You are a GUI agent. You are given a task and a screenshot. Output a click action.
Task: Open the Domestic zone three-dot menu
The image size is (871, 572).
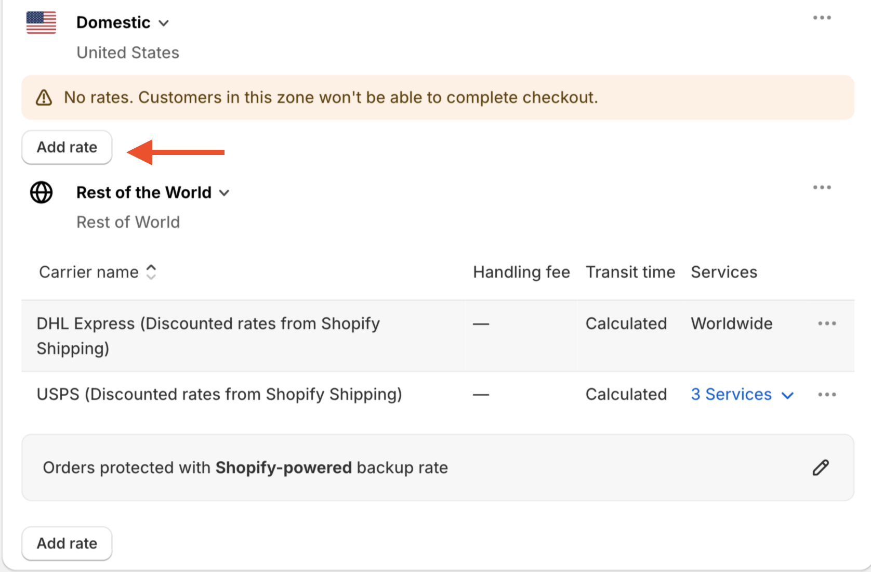[822, 18]
